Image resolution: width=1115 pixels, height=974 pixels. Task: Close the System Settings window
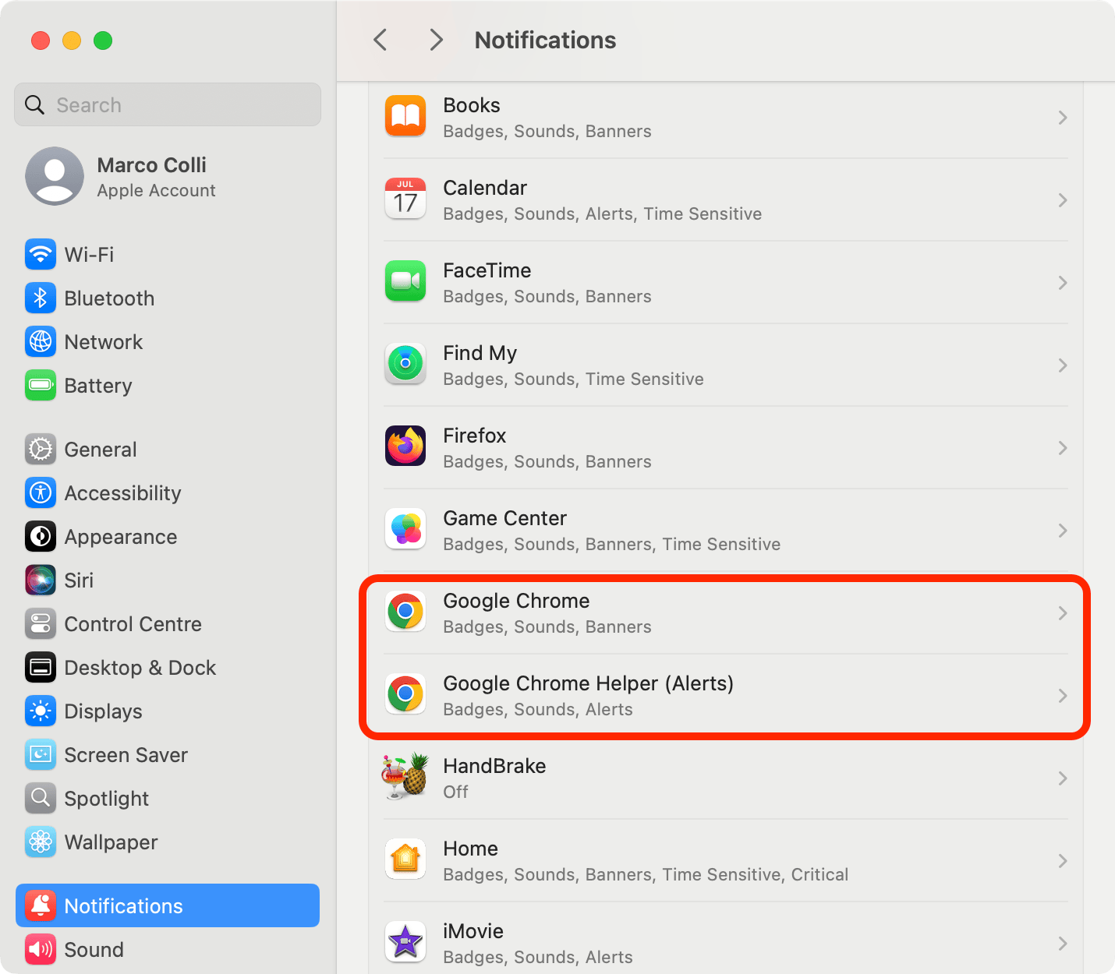(41, 41)
